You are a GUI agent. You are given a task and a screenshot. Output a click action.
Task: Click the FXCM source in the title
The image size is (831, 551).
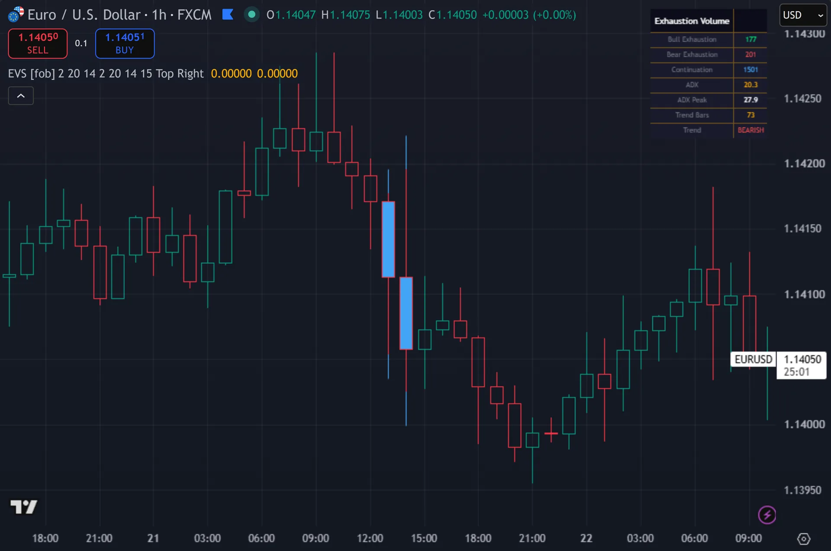click(x=194, y=15)
